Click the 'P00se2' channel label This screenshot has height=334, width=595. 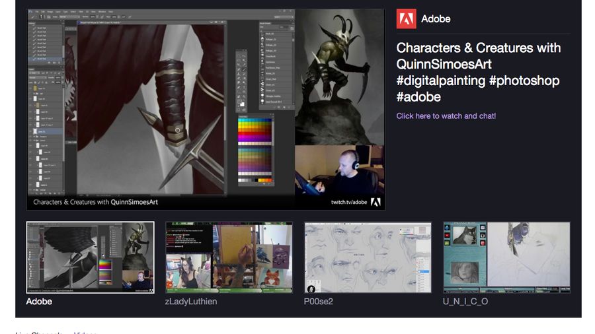pyautogui.click(x=319, y=302)
